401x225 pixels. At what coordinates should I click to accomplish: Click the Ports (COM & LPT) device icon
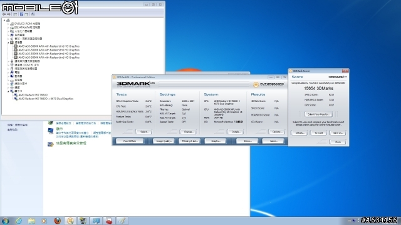pos(12,65)
